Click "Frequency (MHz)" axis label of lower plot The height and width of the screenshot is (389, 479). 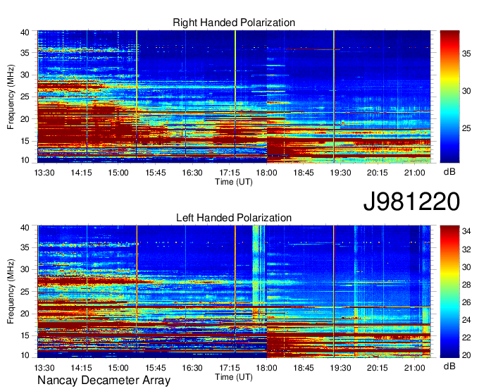click(11, 292)
